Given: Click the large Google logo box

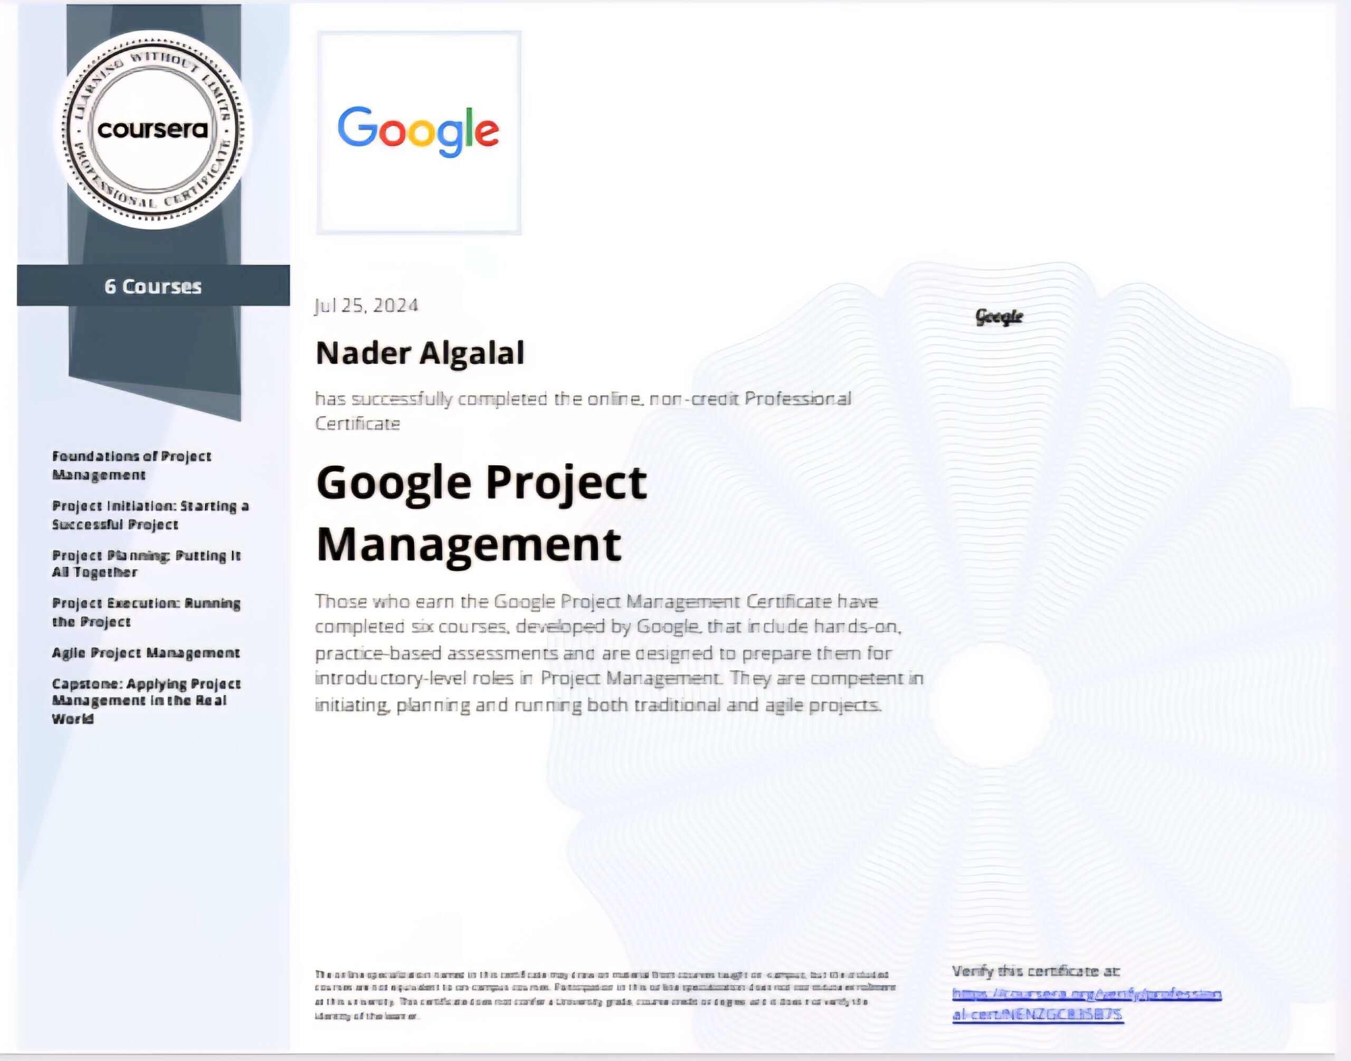Looking at the screenshot, I should point(419,132).
